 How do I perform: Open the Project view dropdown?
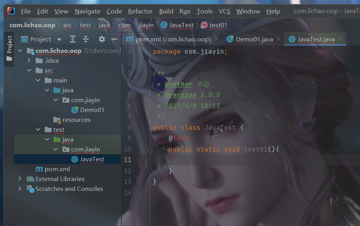click(x=59, y=39)
